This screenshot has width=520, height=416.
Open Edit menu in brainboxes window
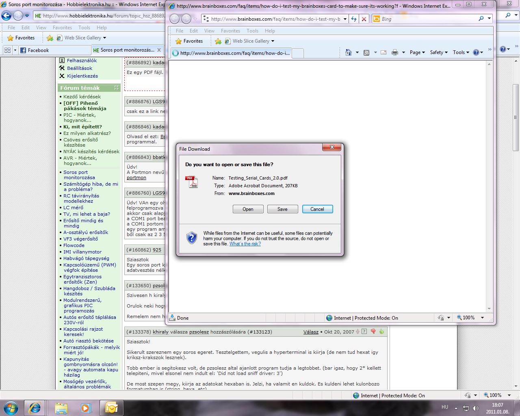(194, 31)
